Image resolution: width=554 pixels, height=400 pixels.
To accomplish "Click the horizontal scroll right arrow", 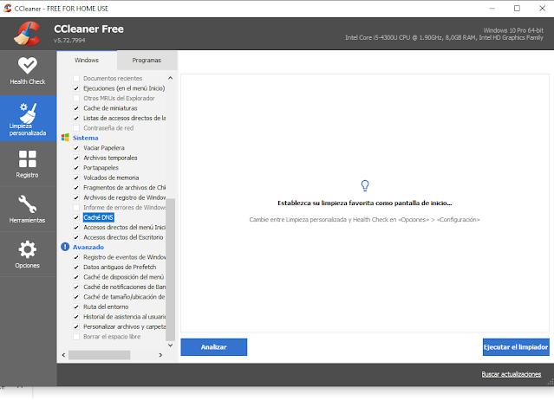I will (x=160, y=355).
